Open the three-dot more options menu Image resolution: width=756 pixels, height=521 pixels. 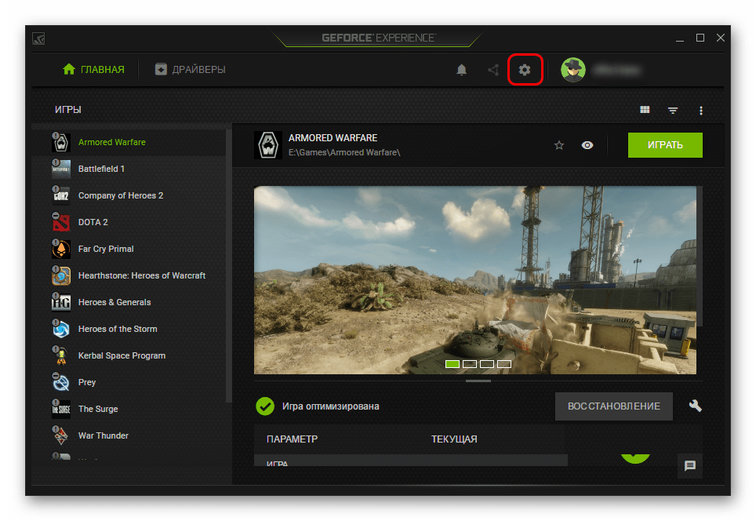(701, 111)
